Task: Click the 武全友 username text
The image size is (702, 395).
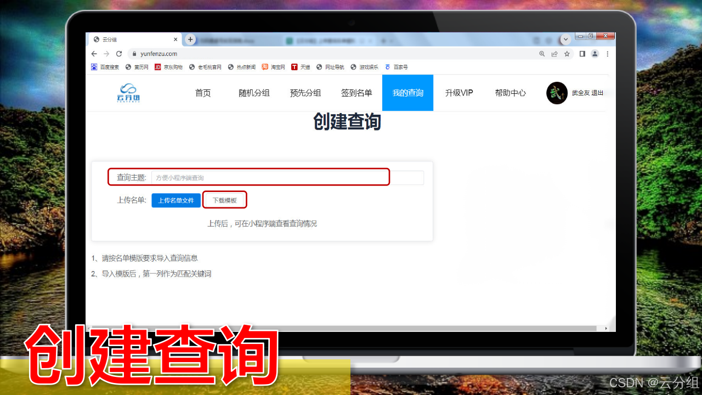Action: pos(581,93)
